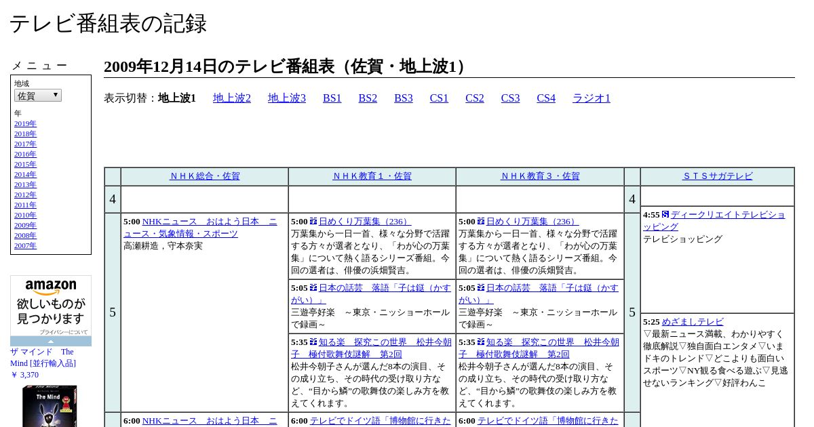Screen dimensions: 814x427
Task: Switch to the BS3 listing
Action: [x=404, y=98]
